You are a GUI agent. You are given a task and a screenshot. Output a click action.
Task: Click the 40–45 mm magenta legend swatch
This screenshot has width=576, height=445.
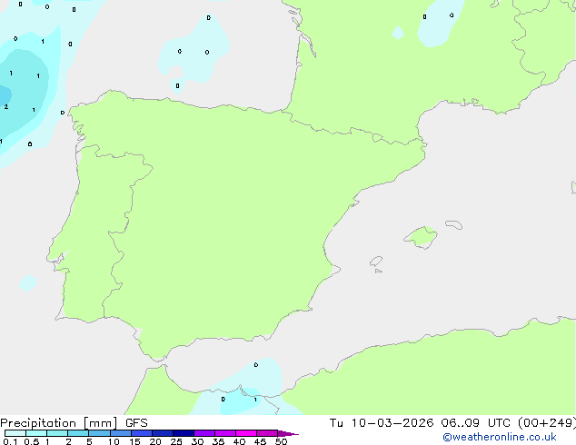[x=246, y=433]
